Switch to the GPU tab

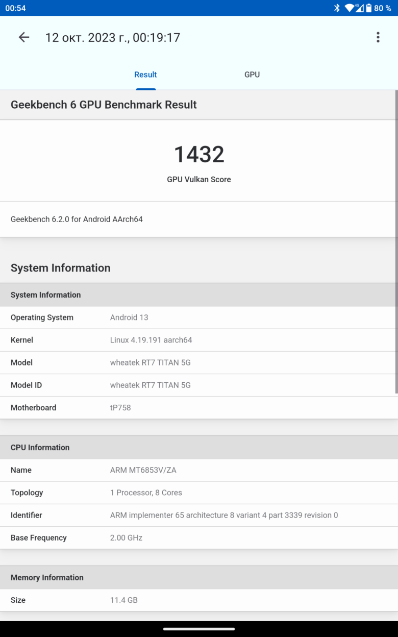point(252,75)
